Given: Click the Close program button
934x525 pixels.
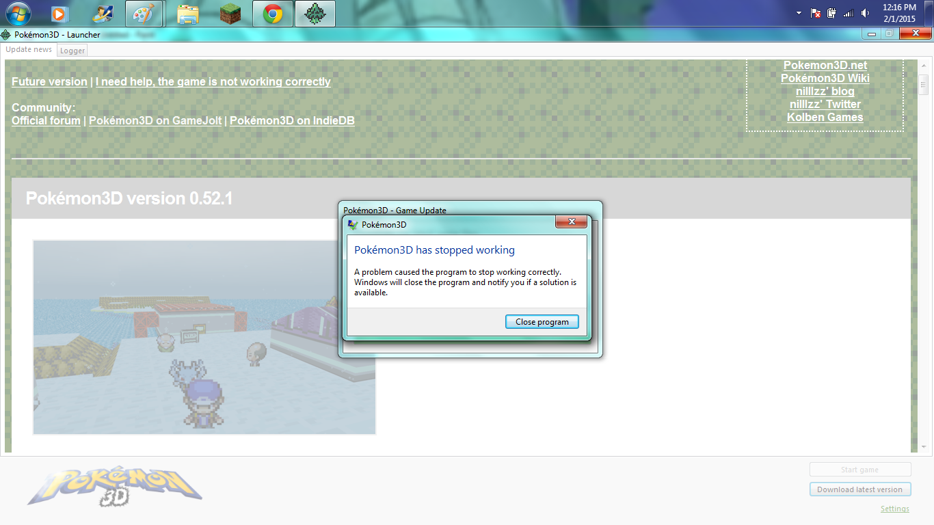Looking at the screenshot, I should tap(542, 322).
